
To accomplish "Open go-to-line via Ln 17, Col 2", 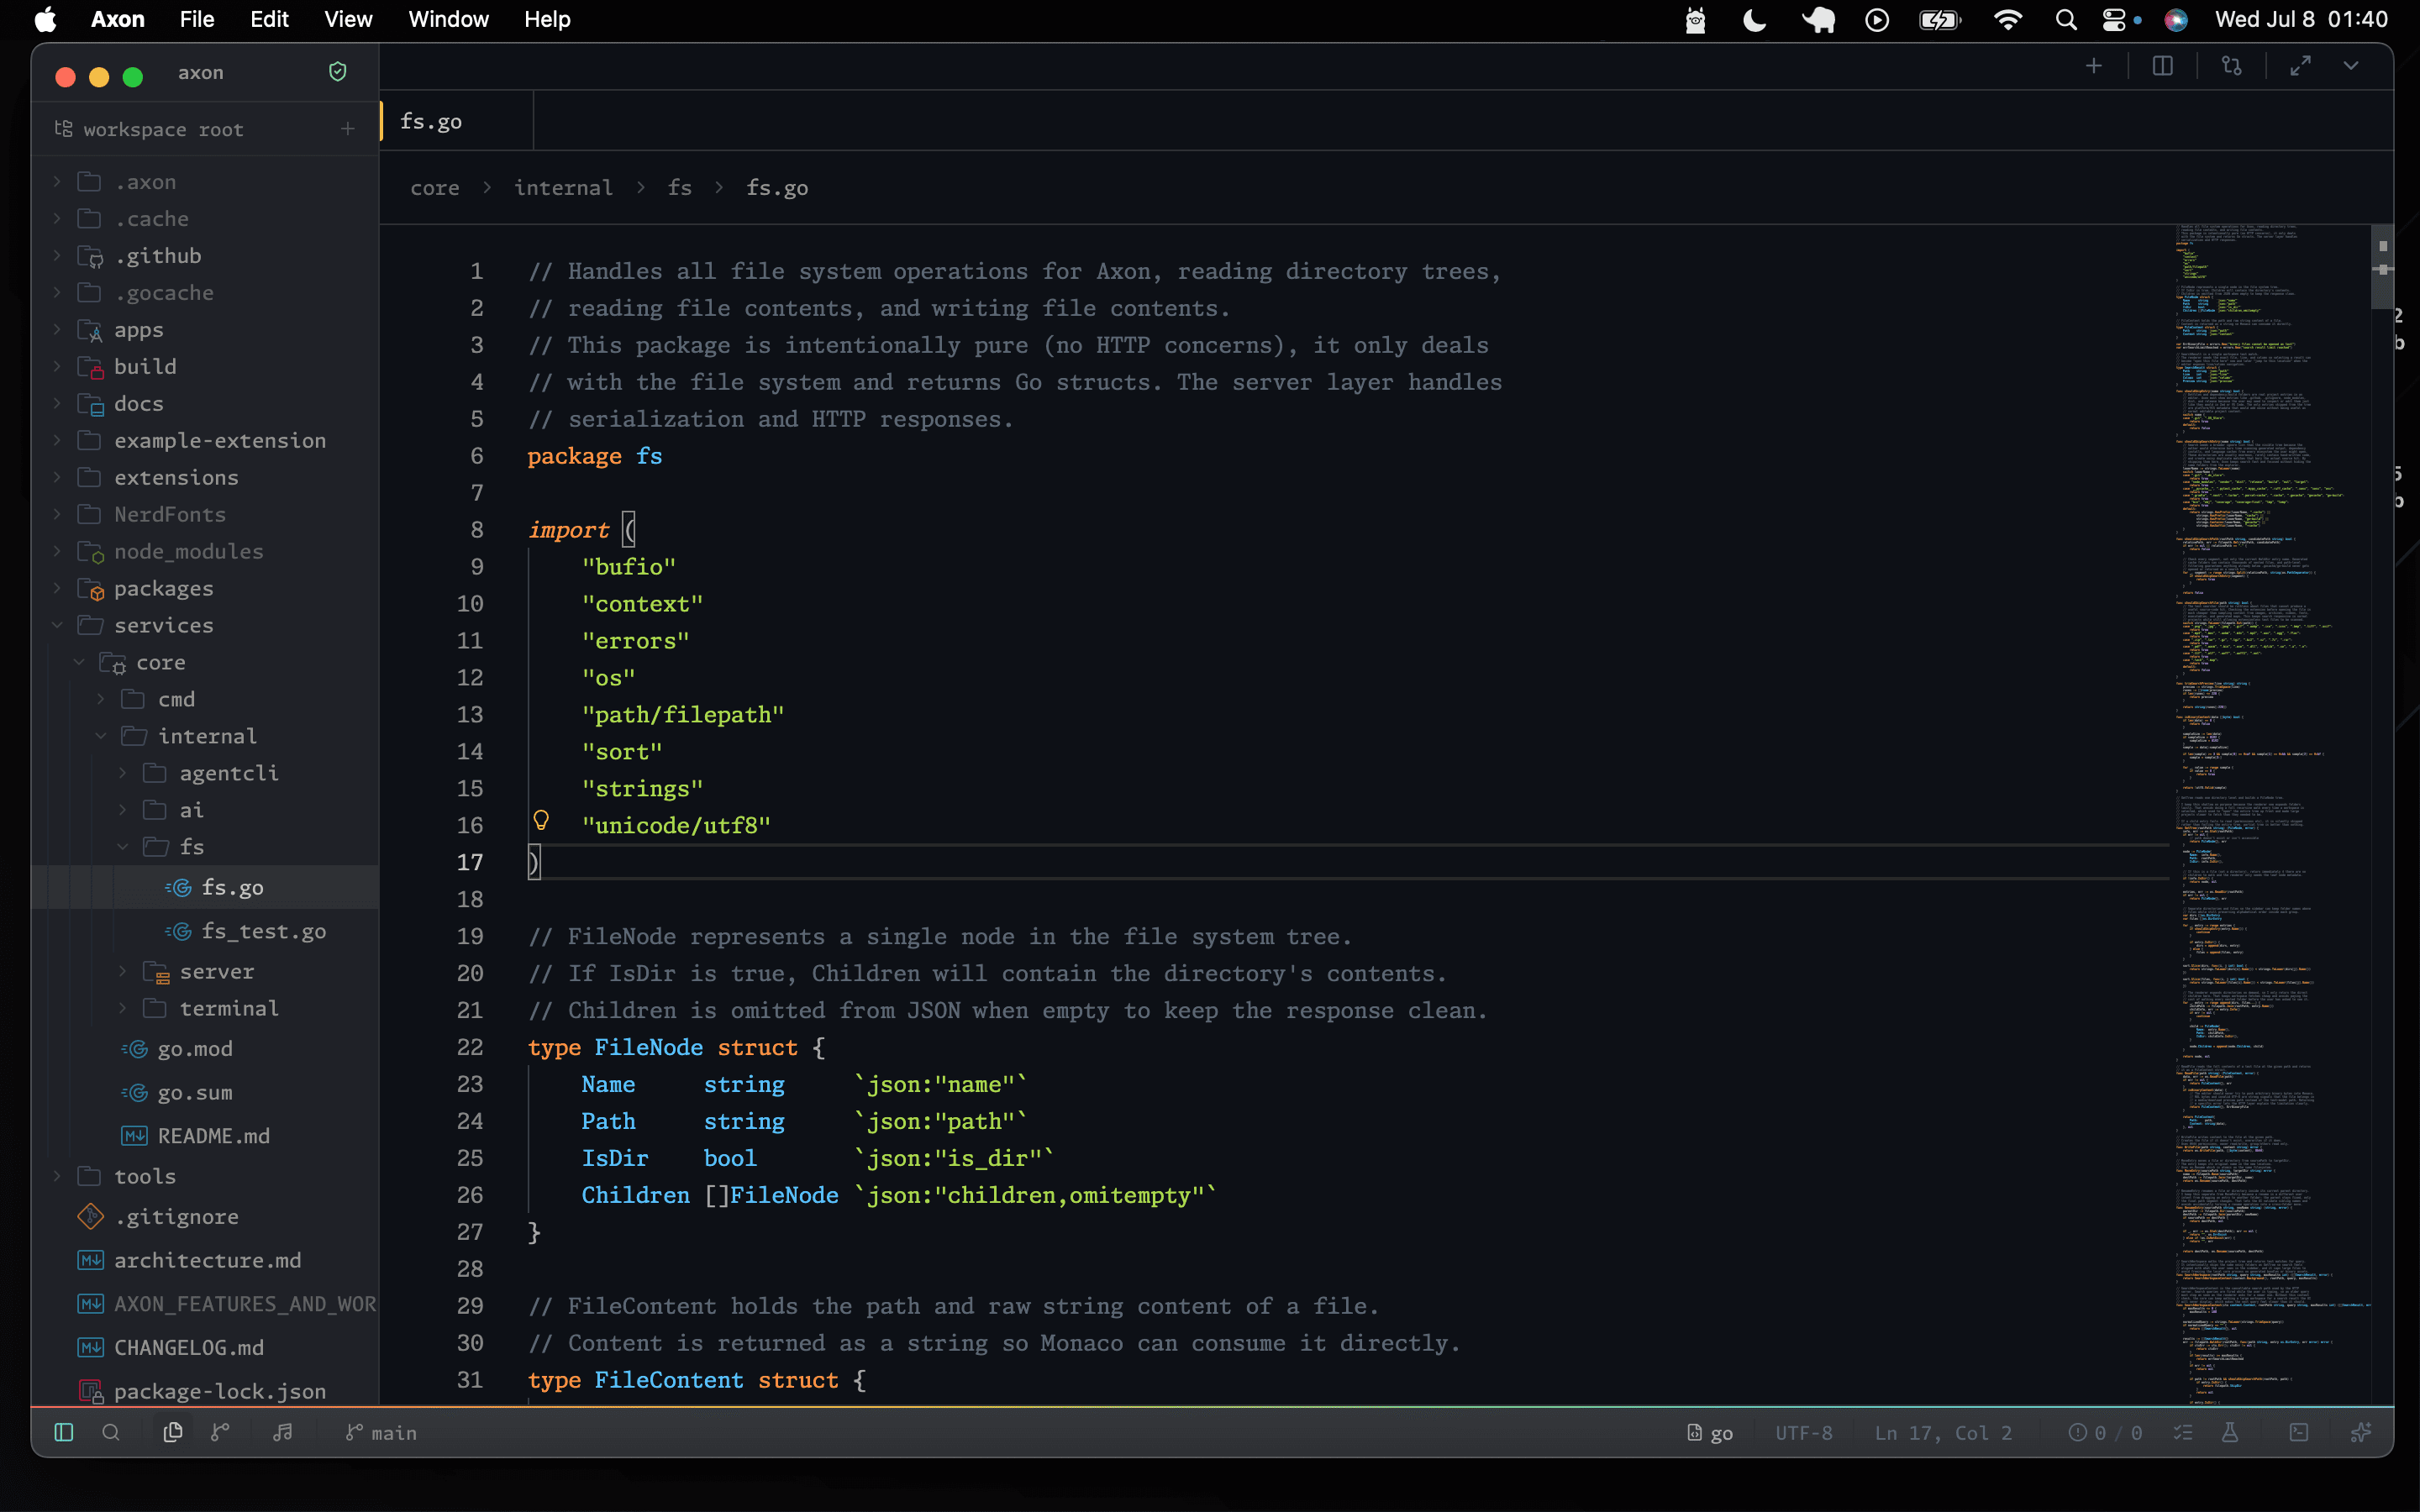I will (x=1943, y=1433).
